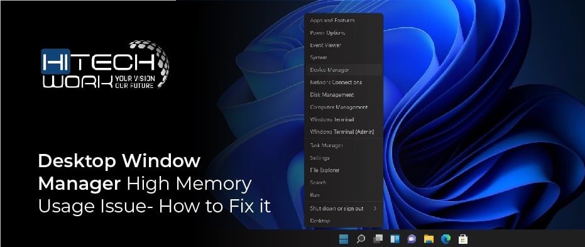Open Task Manager from the menu
This screenshot has height=247, width=585.
point(344,146)
